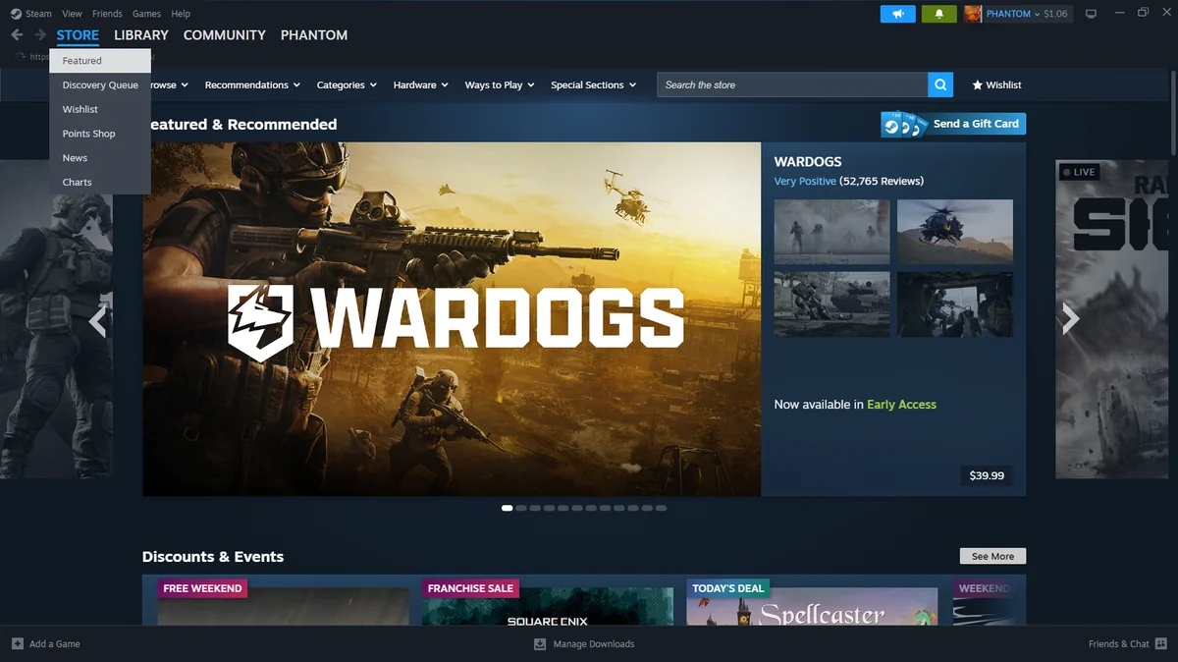
Task: Click the previous carousel arrow
Action: (x=97, y=320)
